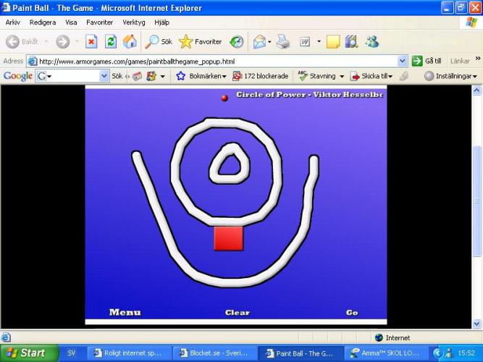Click the History icon in toolbar
483x362 pixels.
point(237,42)
